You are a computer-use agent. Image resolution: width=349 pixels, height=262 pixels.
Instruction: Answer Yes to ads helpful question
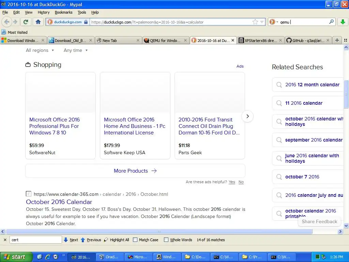232,182
